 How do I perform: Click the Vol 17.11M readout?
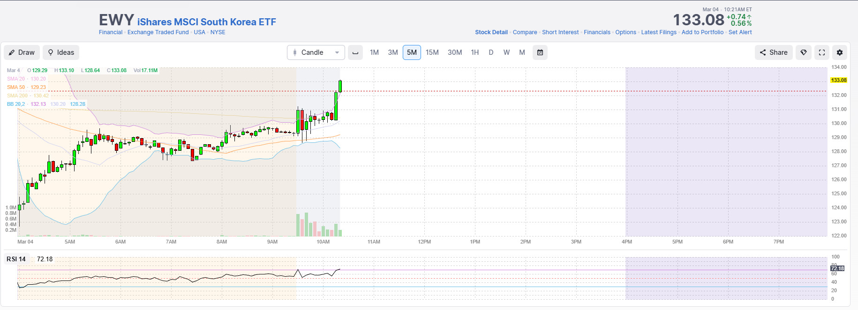pyautogui.click(x=145, y=70)
